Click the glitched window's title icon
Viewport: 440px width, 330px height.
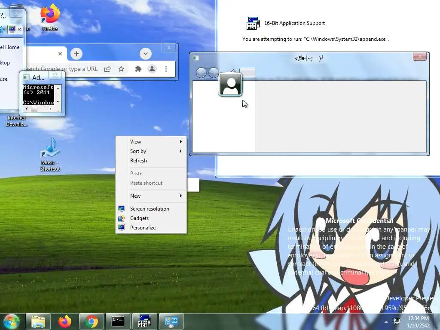[x=196, y=58]
